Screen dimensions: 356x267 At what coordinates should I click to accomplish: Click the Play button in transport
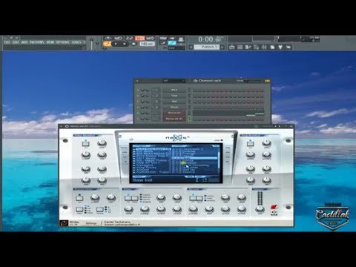click(x=116, y=44)
